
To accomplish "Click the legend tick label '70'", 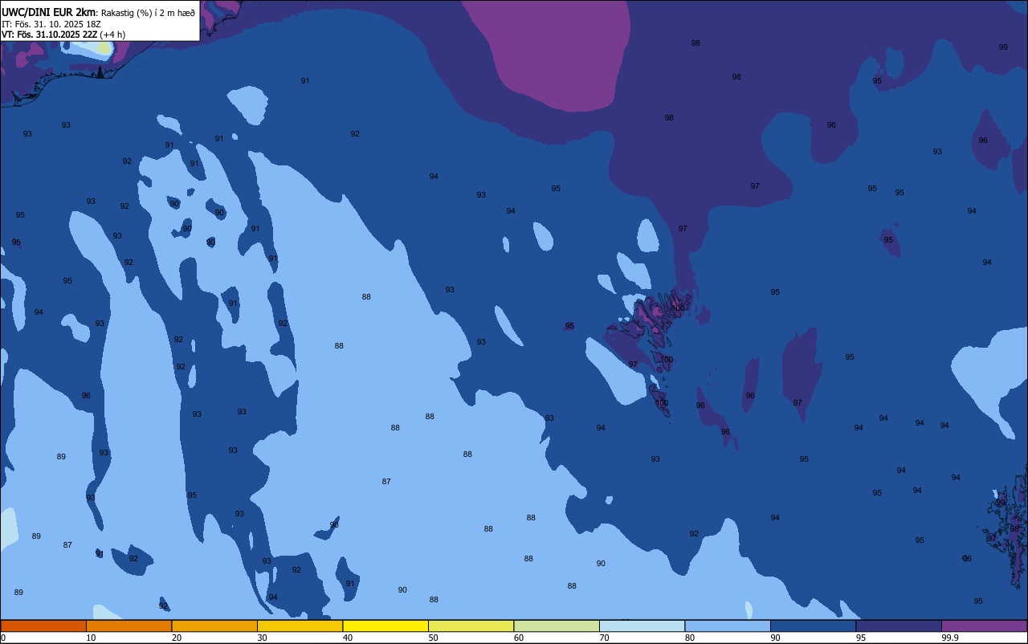I will pyautogui.click(x=604, y=638).
